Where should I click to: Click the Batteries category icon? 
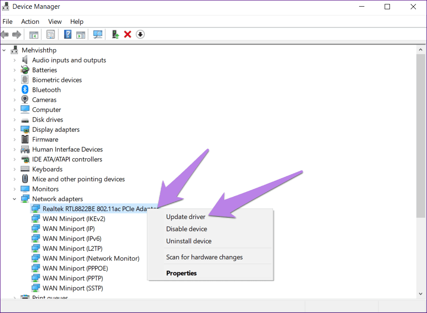pyautogui.click(x=25, y=70)
